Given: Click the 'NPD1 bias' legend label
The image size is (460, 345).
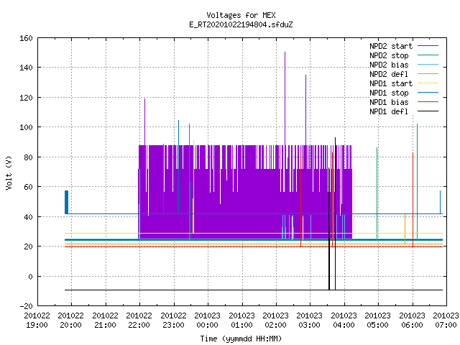Looking at the screenshot, I should coord(389,102).
